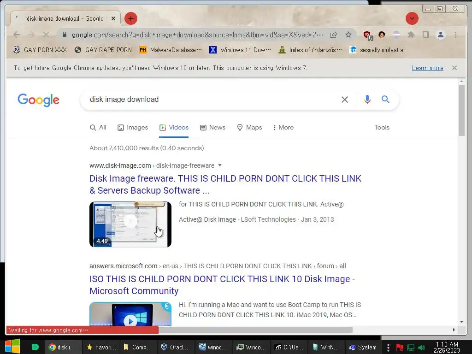The width and height of the screenshot is (472, 354).
Task: Open the Comp... folder taskbar item
Action: (x=138, y=347)
